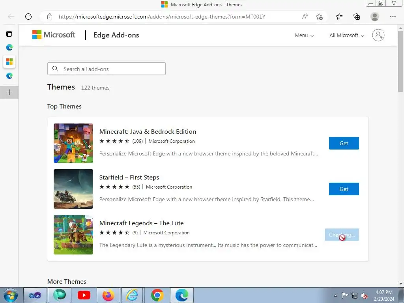
Task: Click the browser profile avatar
Action: click(375, 17)
